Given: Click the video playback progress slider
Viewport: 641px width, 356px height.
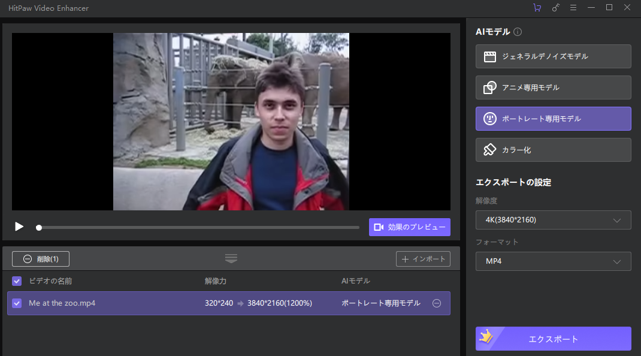Looking at the screenshot, I should pos(198,228).
